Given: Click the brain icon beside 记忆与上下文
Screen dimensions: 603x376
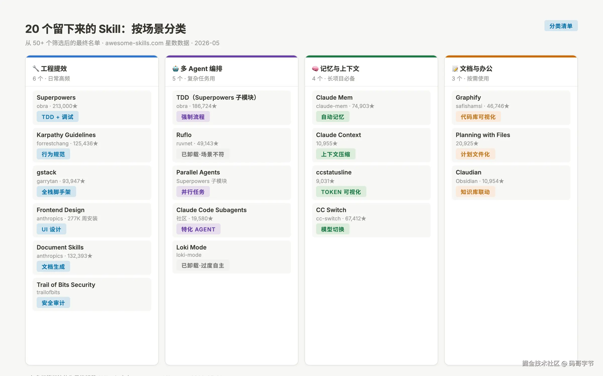Looking at the screenshot, I should pyautogui.click(x=315, y=69).
